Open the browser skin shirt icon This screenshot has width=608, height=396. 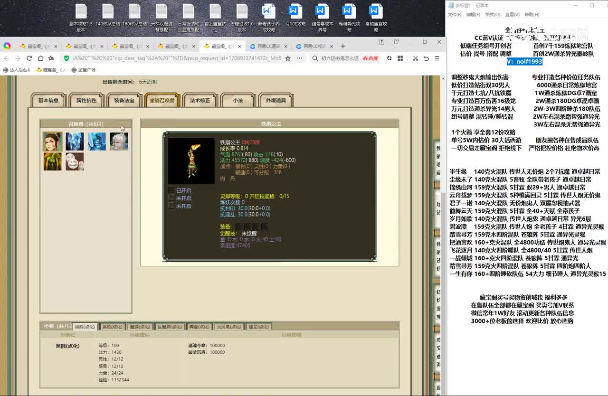(x=396, y=42)
